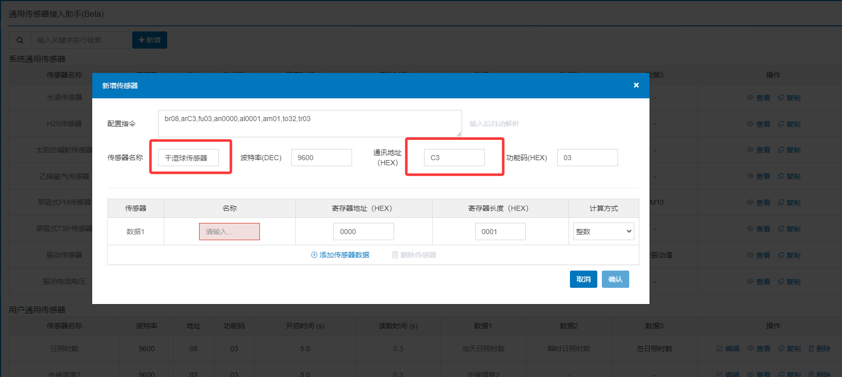
Task: Edit 寄存器长度 field showing 0001
Action: [x=501, y=232]
